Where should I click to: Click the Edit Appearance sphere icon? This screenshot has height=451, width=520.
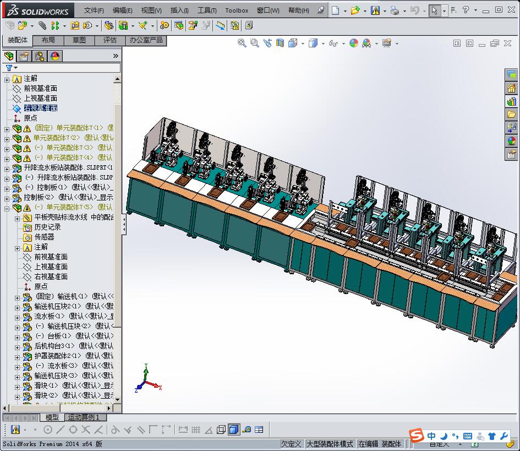[x=353, y=43]
